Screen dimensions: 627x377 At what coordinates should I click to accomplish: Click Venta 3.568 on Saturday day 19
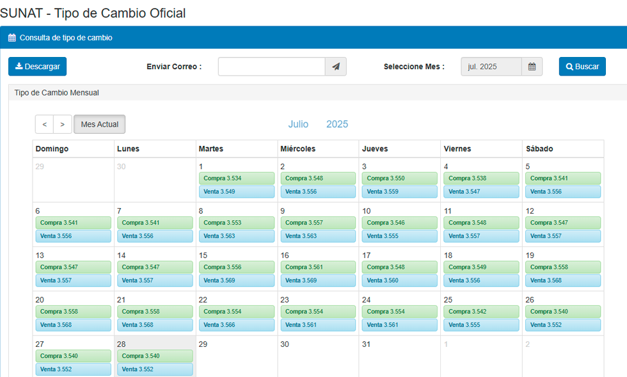[563, 280]
